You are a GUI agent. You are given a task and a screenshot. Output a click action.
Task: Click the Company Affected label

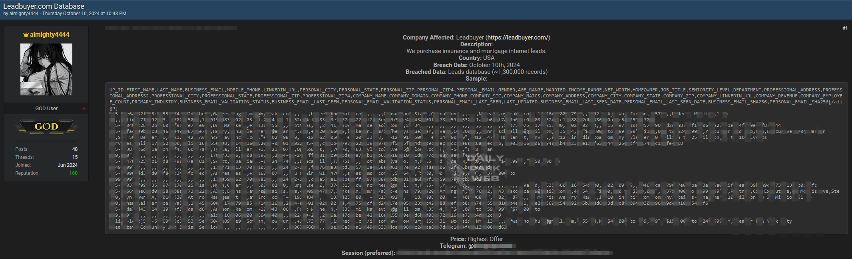click(428, 38)
